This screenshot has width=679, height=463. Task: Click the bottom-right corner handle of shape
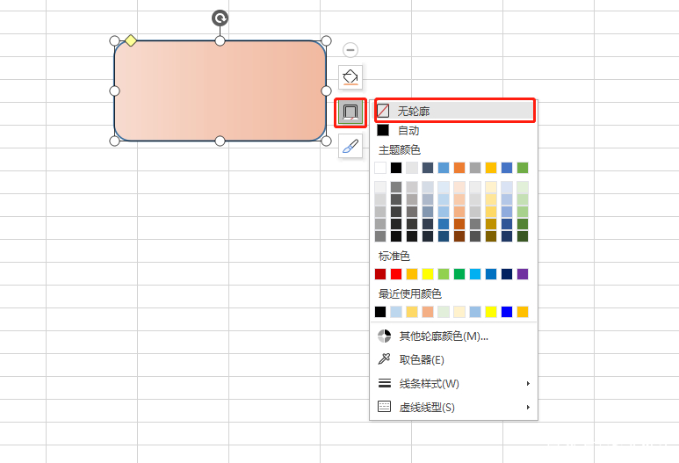326,141
